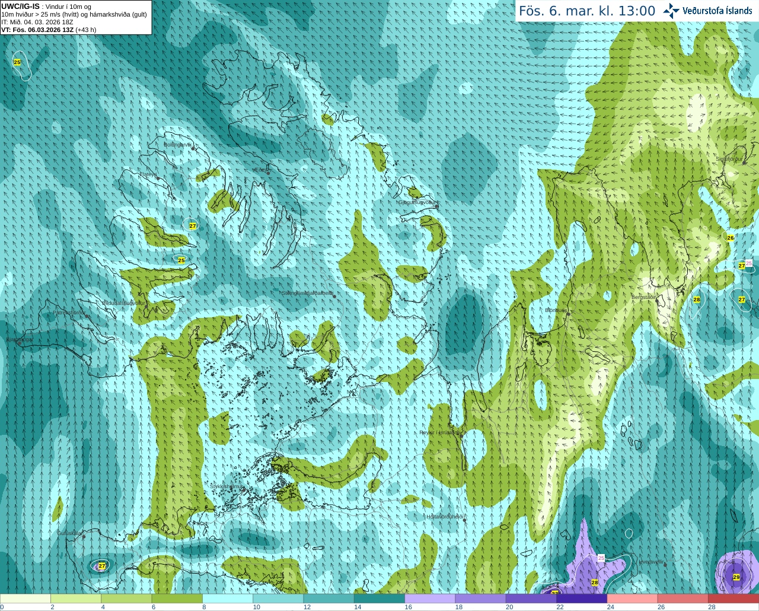The image size is (759, 611).
Task: Click the Bergstaðir station label
Action: 643,297
